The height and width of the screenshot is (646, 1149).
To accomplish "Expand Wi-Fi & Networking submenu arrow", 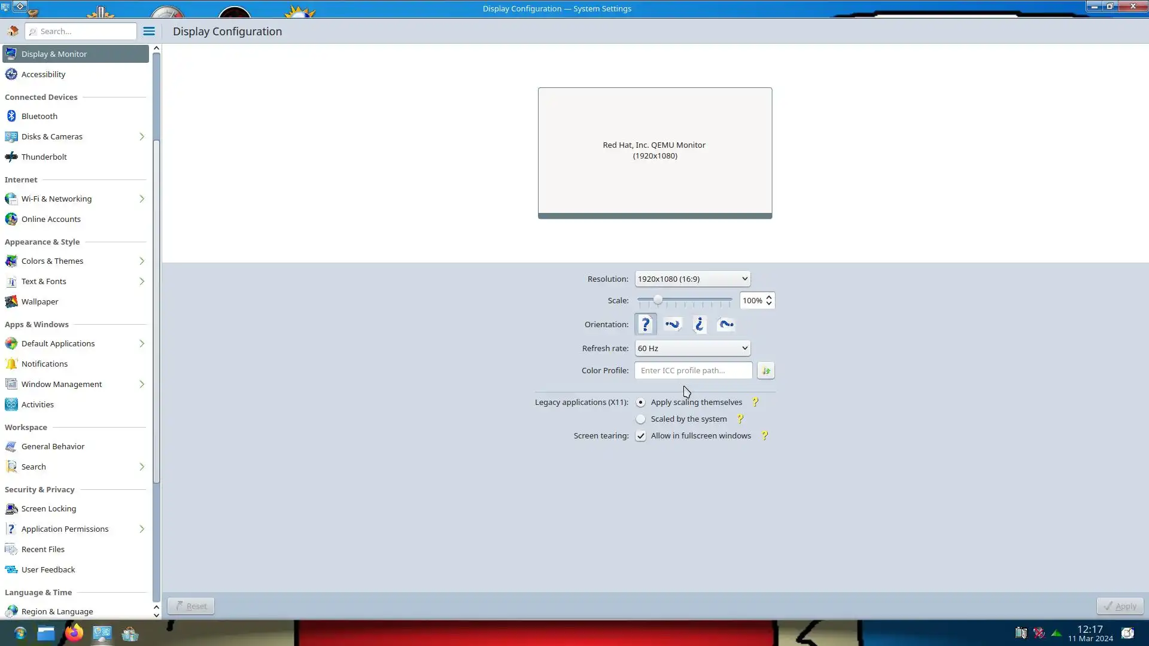I will pos(142,199).
